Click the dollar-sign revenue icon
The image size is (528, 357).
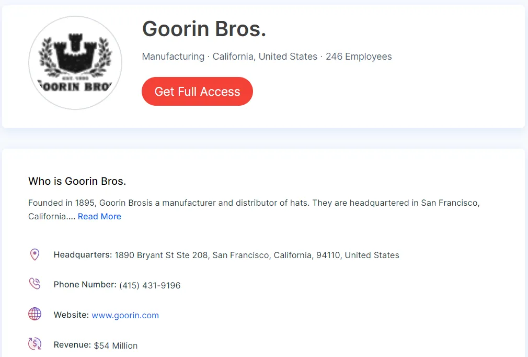[x=35, y=344]
